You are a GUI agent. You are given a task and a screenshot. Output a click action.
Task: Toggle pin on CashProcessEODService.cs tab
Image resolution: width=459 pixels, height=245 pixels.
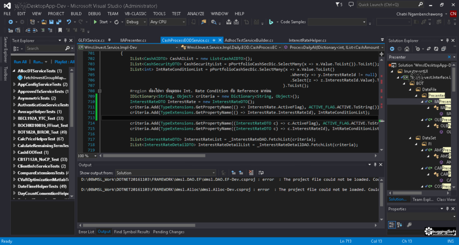pyautogui.click(x=214, y=40)
